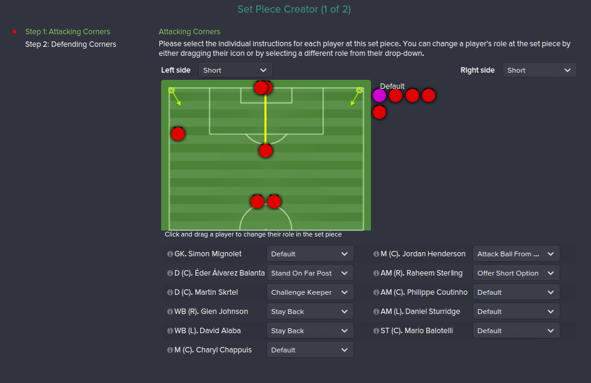Click info icon beside Simon Mignolet
The image size is (591, 383).
tap(170, 254)
